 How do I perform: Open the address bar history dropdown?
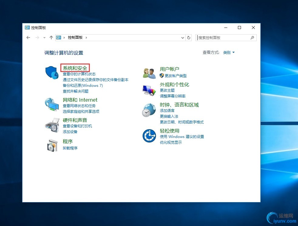[x=183, y=38]
